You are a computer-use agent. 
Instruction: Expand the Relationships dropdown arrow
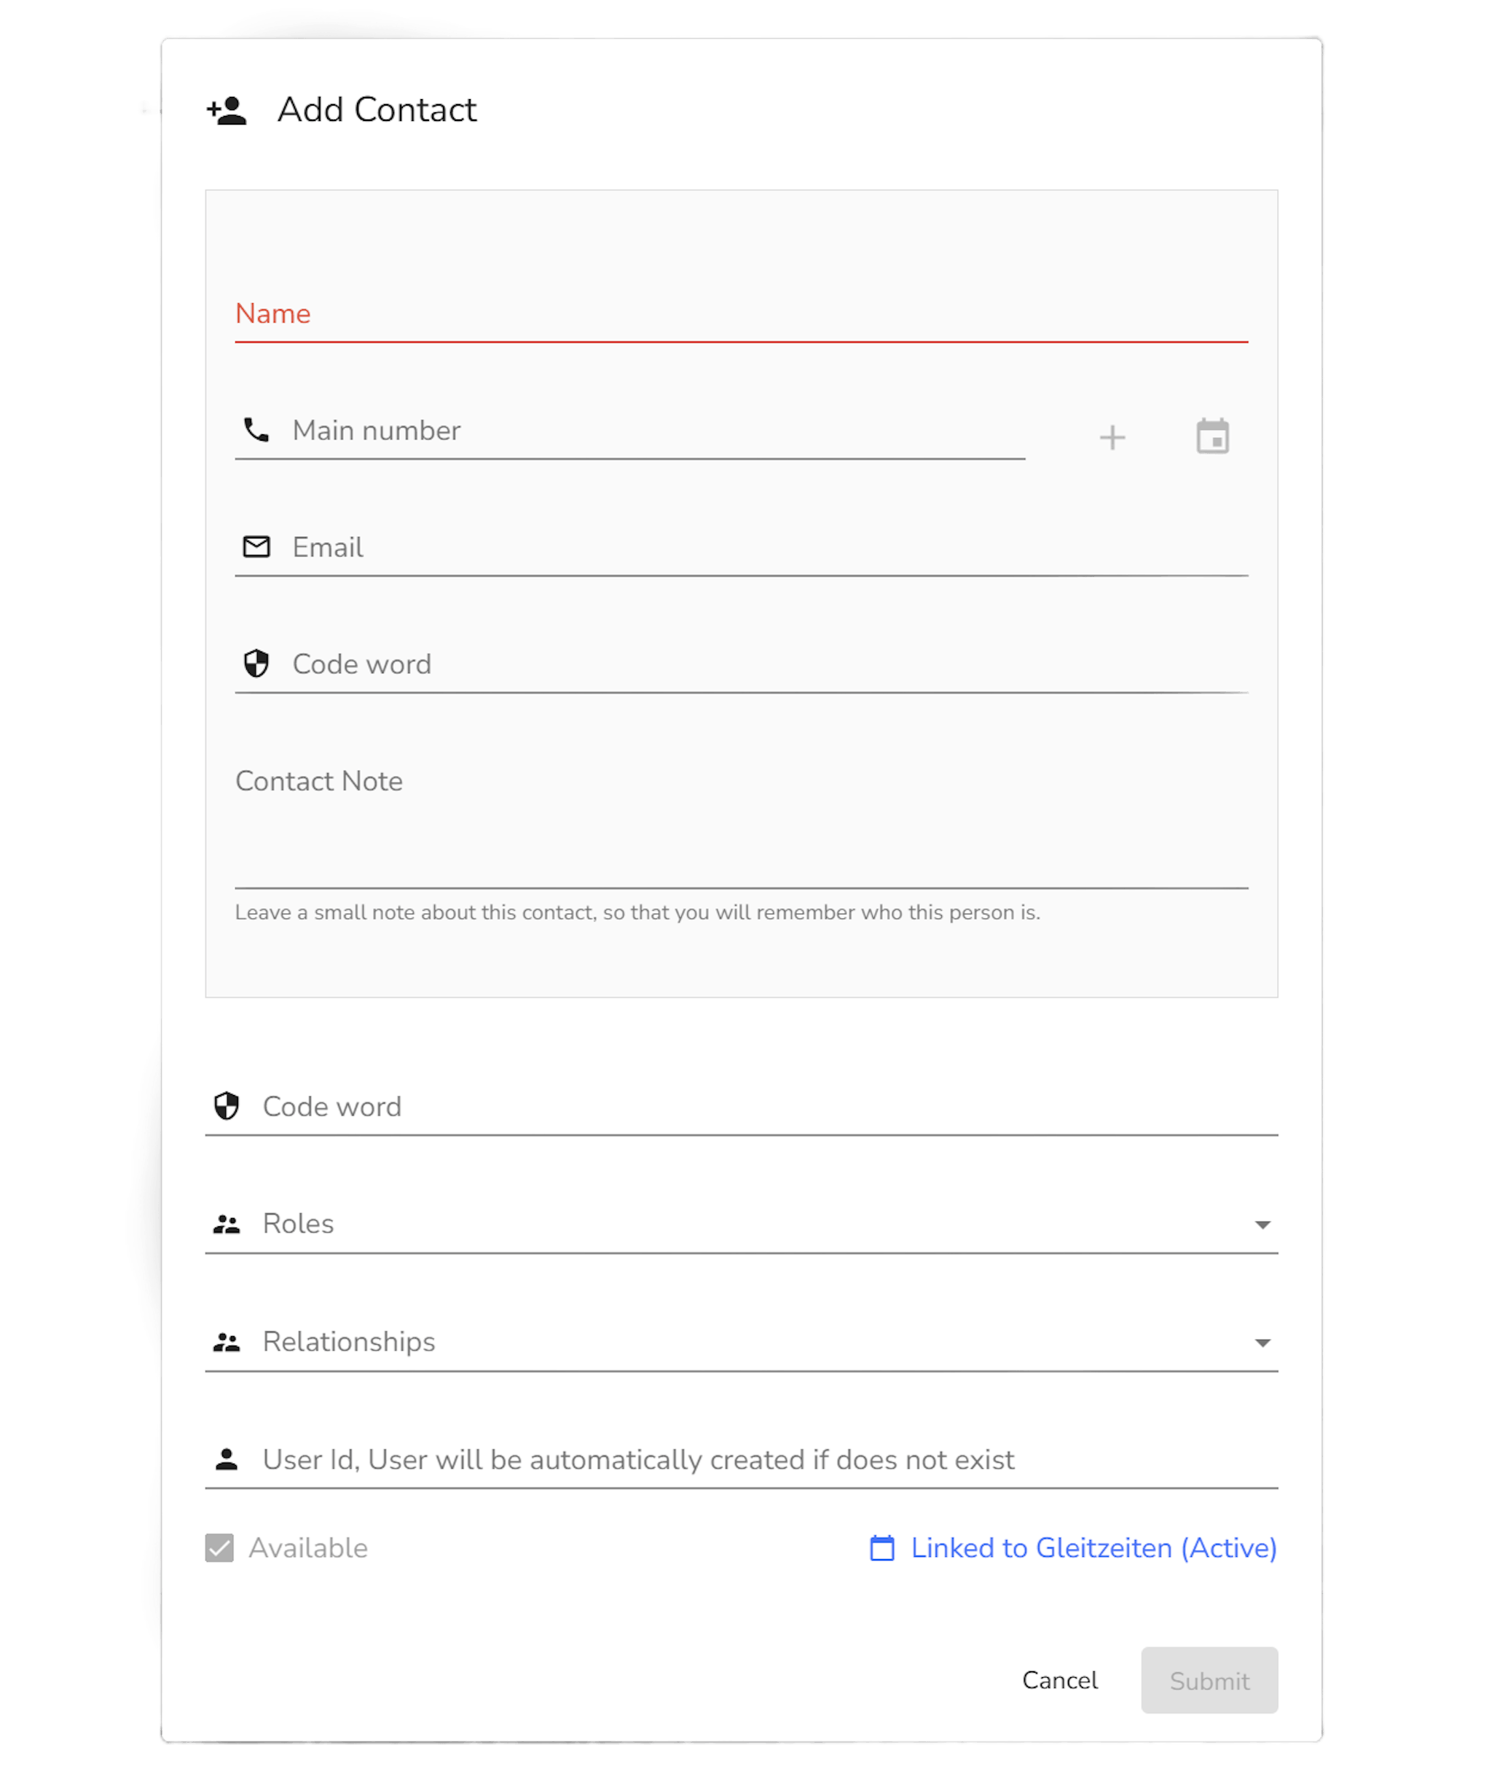click(x=1262, y=1343)
